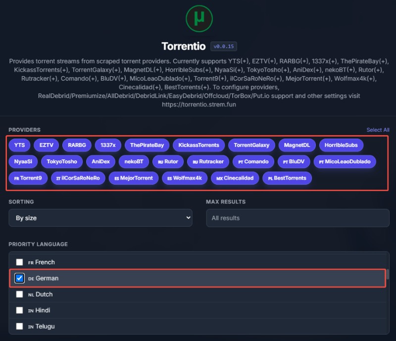The height and width of the screenshot is (341, 396).
Task: Toggle the PT BluDV provider chip
Action: point(294,162)
